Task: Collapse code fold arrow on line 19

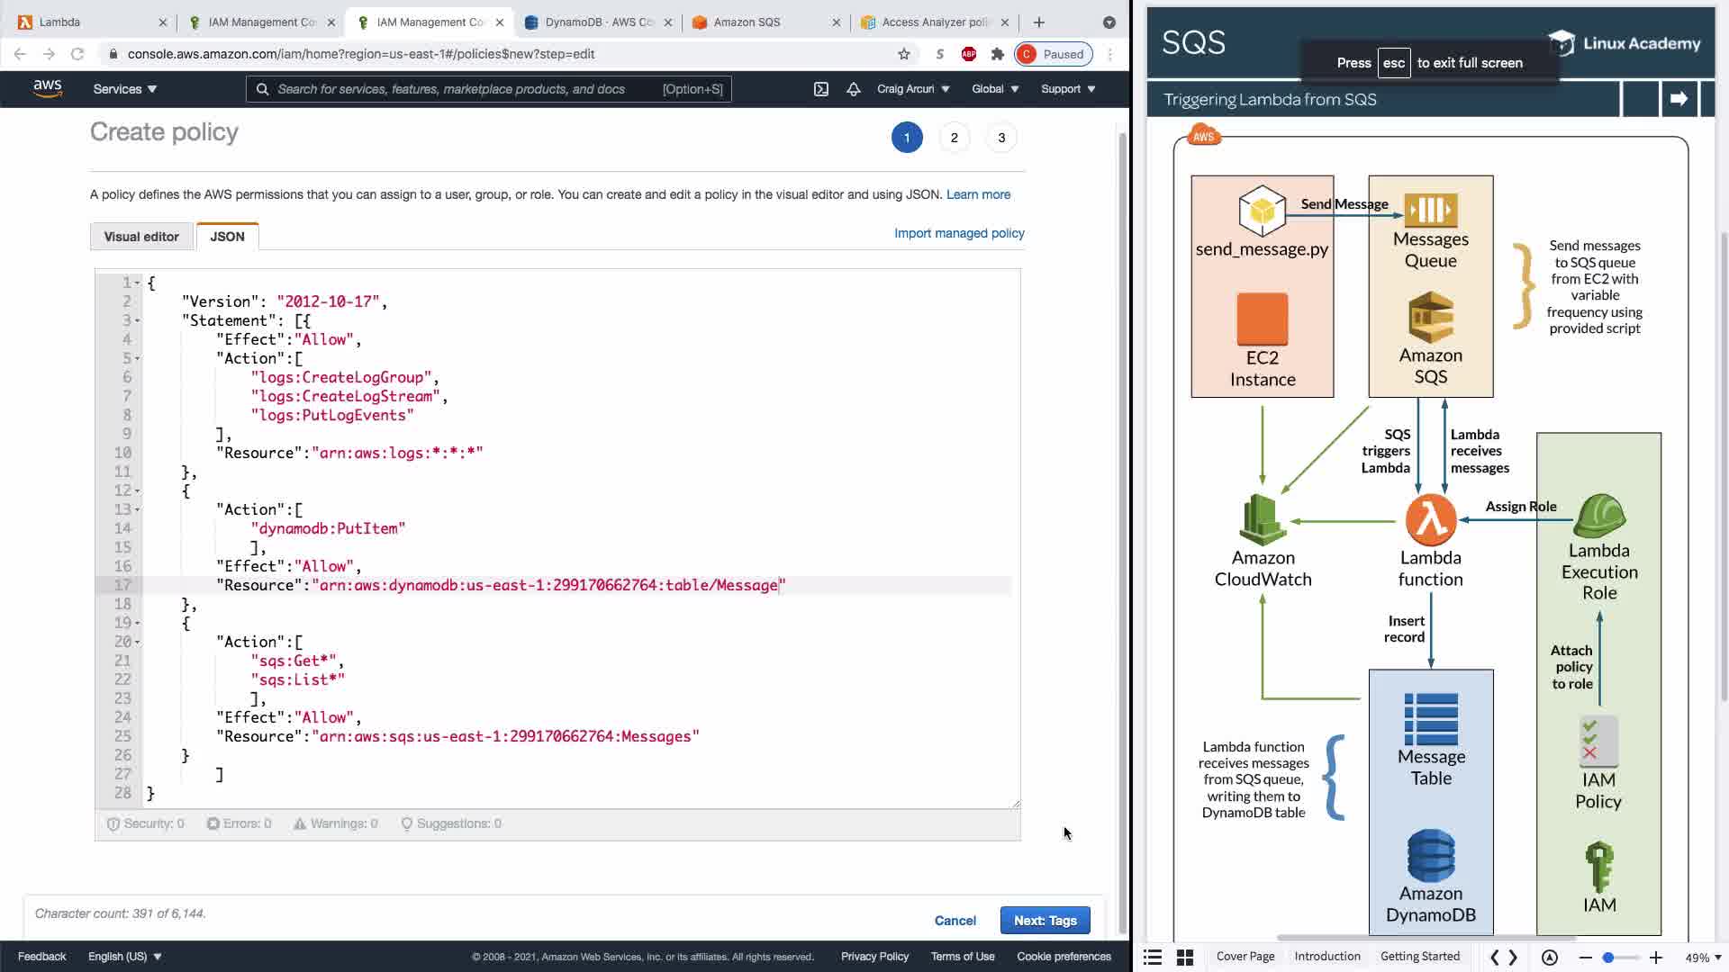Action: pyautogui.click(x=137, y=624)
